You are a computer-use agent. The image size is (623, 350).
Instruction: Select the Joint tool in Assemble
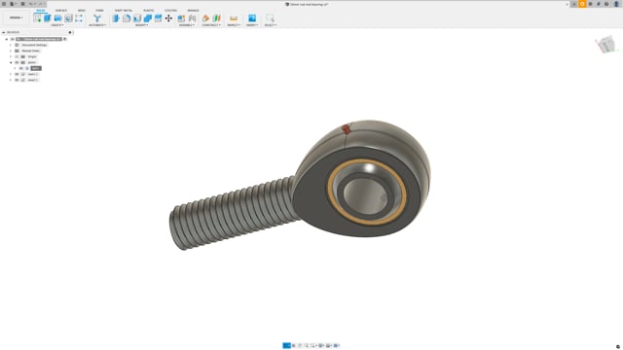pyautogui.click(x=193, y=18)
